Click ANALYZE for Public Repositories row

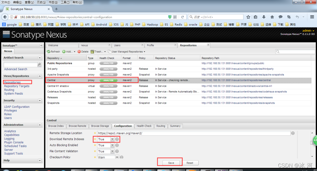tap(108, 63)
